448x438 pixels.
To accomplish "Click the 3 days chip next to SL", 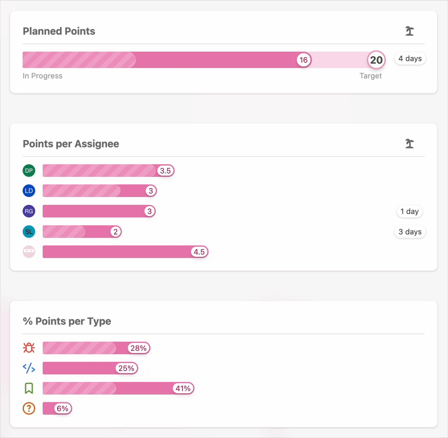I will coord(410,232).
